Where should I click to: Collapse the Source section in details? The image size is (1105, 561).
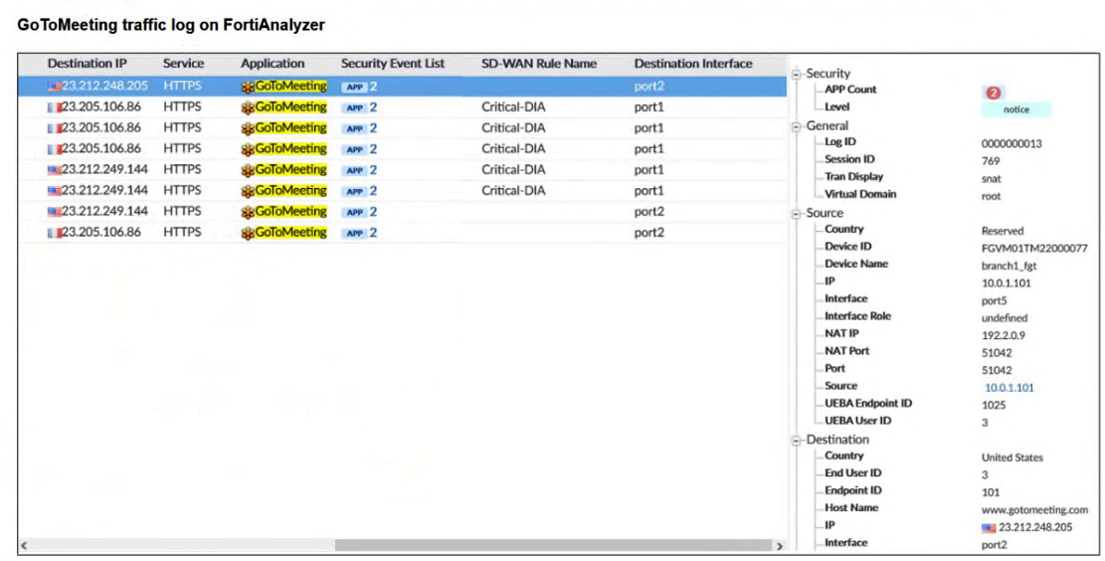[x=797, y=214]
